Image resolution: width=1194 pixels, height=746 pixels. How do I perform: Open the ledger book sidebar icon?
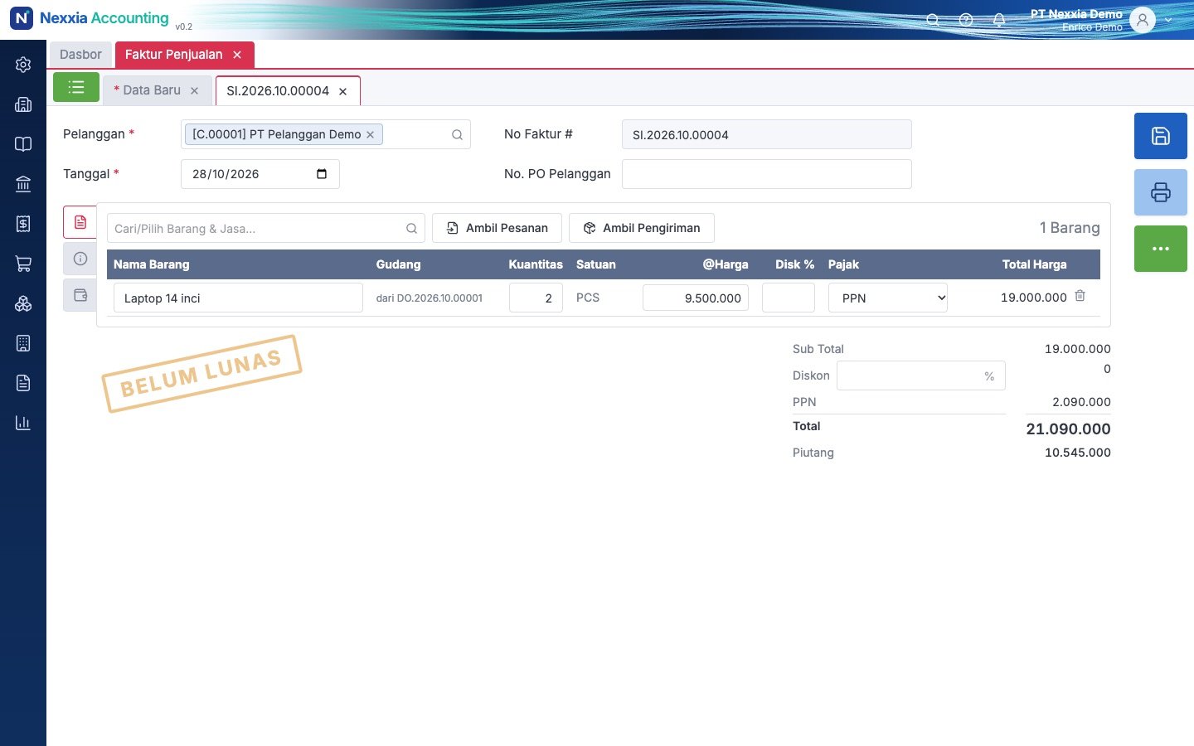pyautogui.click(x=23, y=144)
